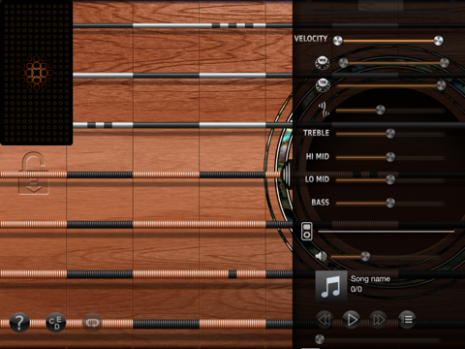This screenshot has width=465, height=349.
Task: Tap the glowing dot grid touchpad
Action: click(x=37, y=72)
